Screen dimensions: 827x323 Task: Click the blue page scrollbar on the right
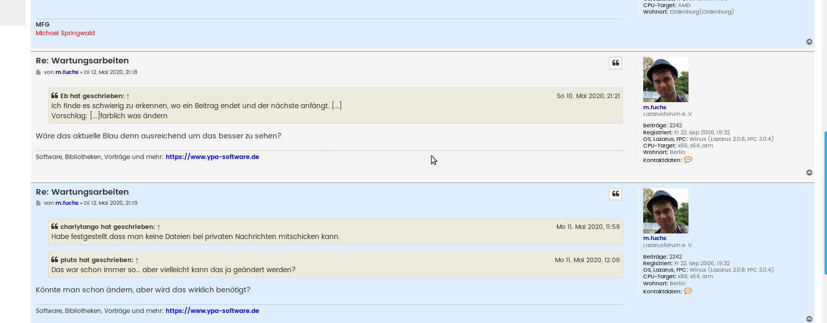pyautogui.click(x=825, y=201)
